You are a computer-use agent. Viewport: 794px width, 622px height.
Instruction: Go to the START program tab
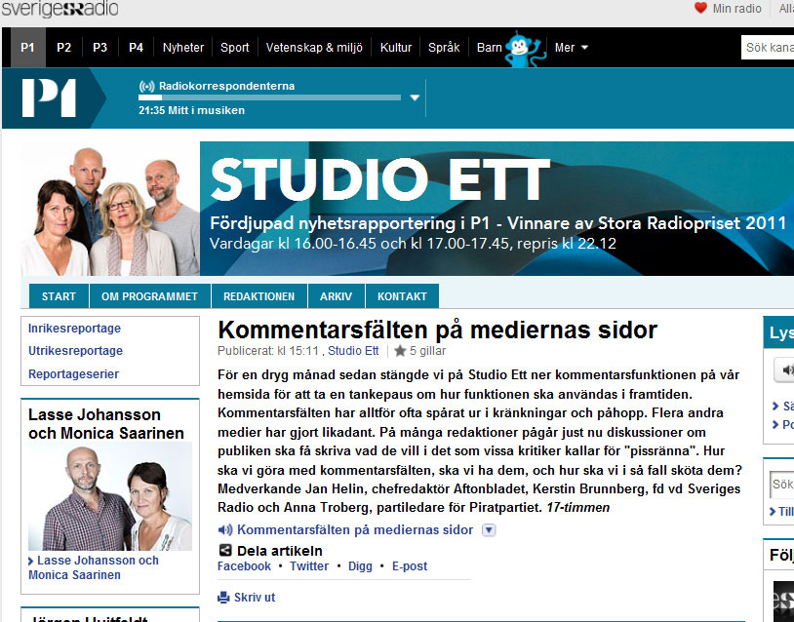pyautogui.click(x=59, y=296)
